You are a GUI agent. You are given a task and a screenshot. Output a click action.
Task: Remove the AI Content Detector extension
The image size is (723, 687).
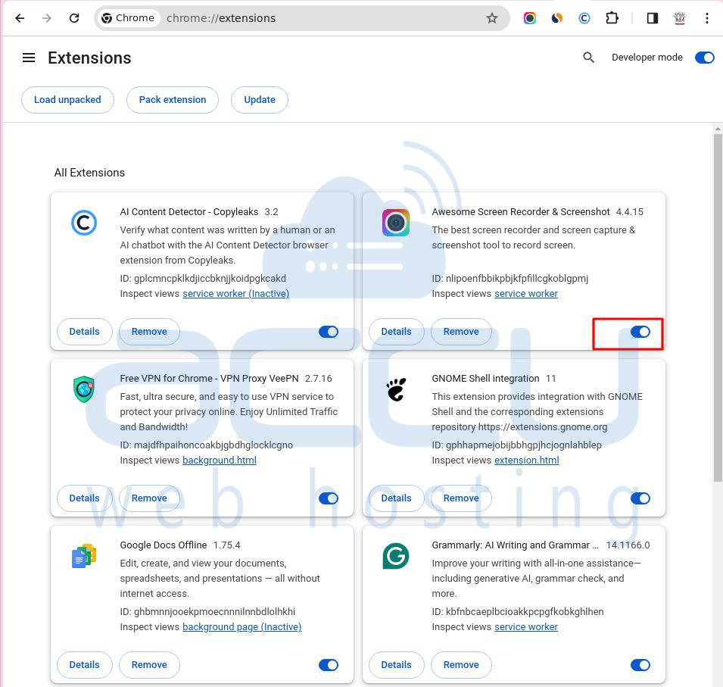tap(149, 332)
